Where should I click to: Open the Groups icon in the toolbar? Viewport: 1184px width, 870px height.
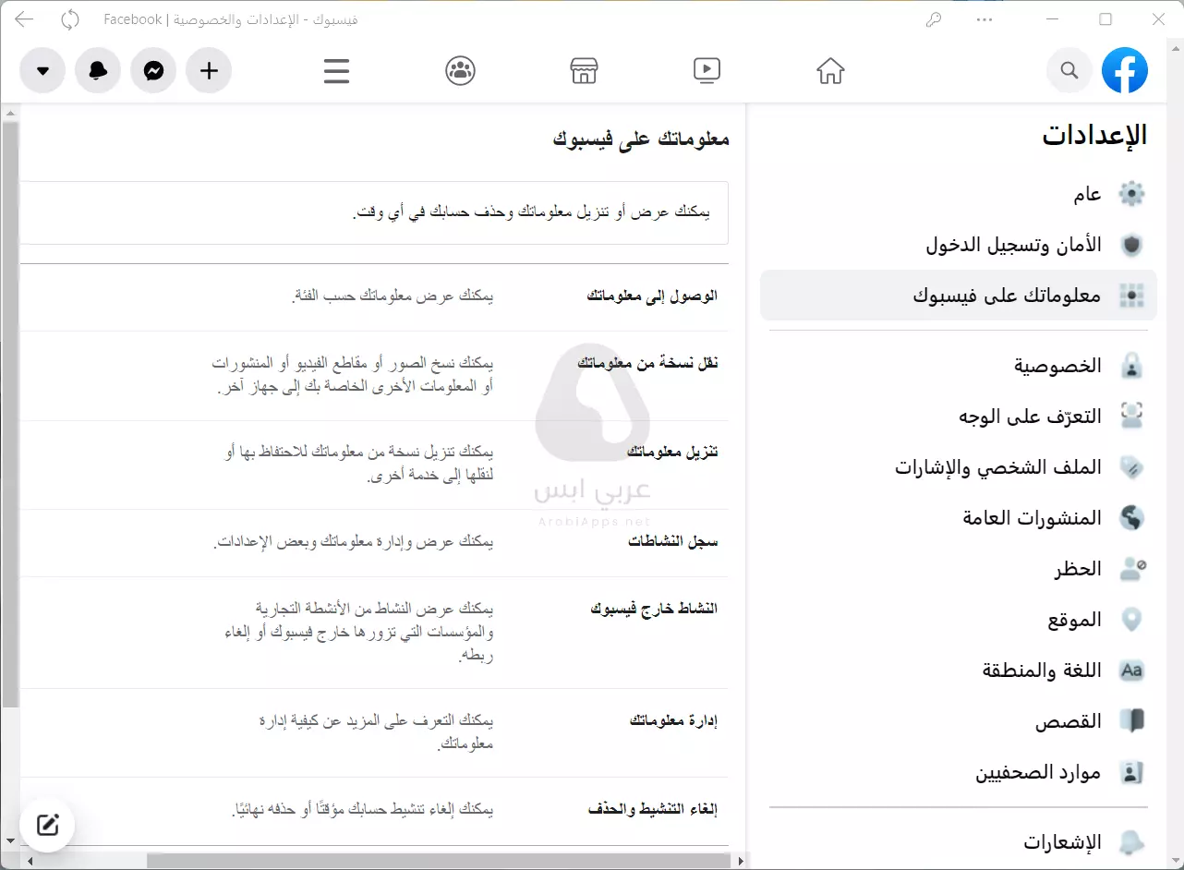[461, 70]
